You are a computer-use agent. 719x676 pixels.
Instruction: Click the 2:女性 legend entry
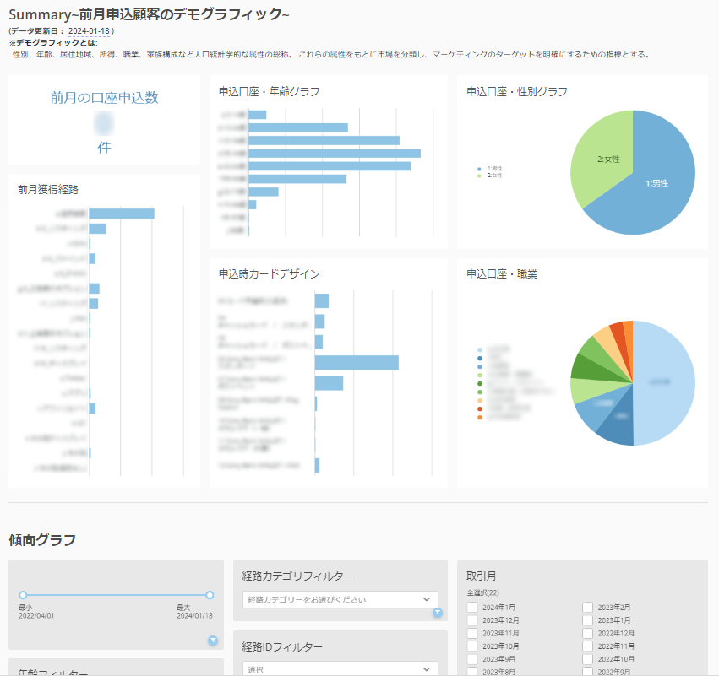coord(490,175)
